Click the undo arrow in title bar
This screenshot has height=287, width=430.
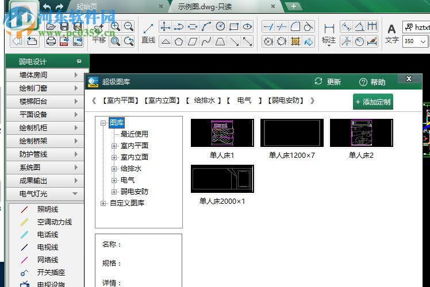pyautogui.click(x=47, y=6)
